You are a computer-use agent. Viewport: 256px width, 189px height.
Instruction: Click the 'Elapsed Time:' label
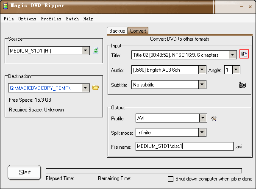click(60, 178)
